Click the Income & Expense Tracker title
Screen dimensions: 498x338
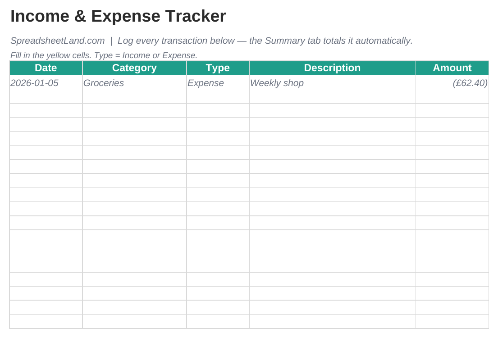point(118,16)
